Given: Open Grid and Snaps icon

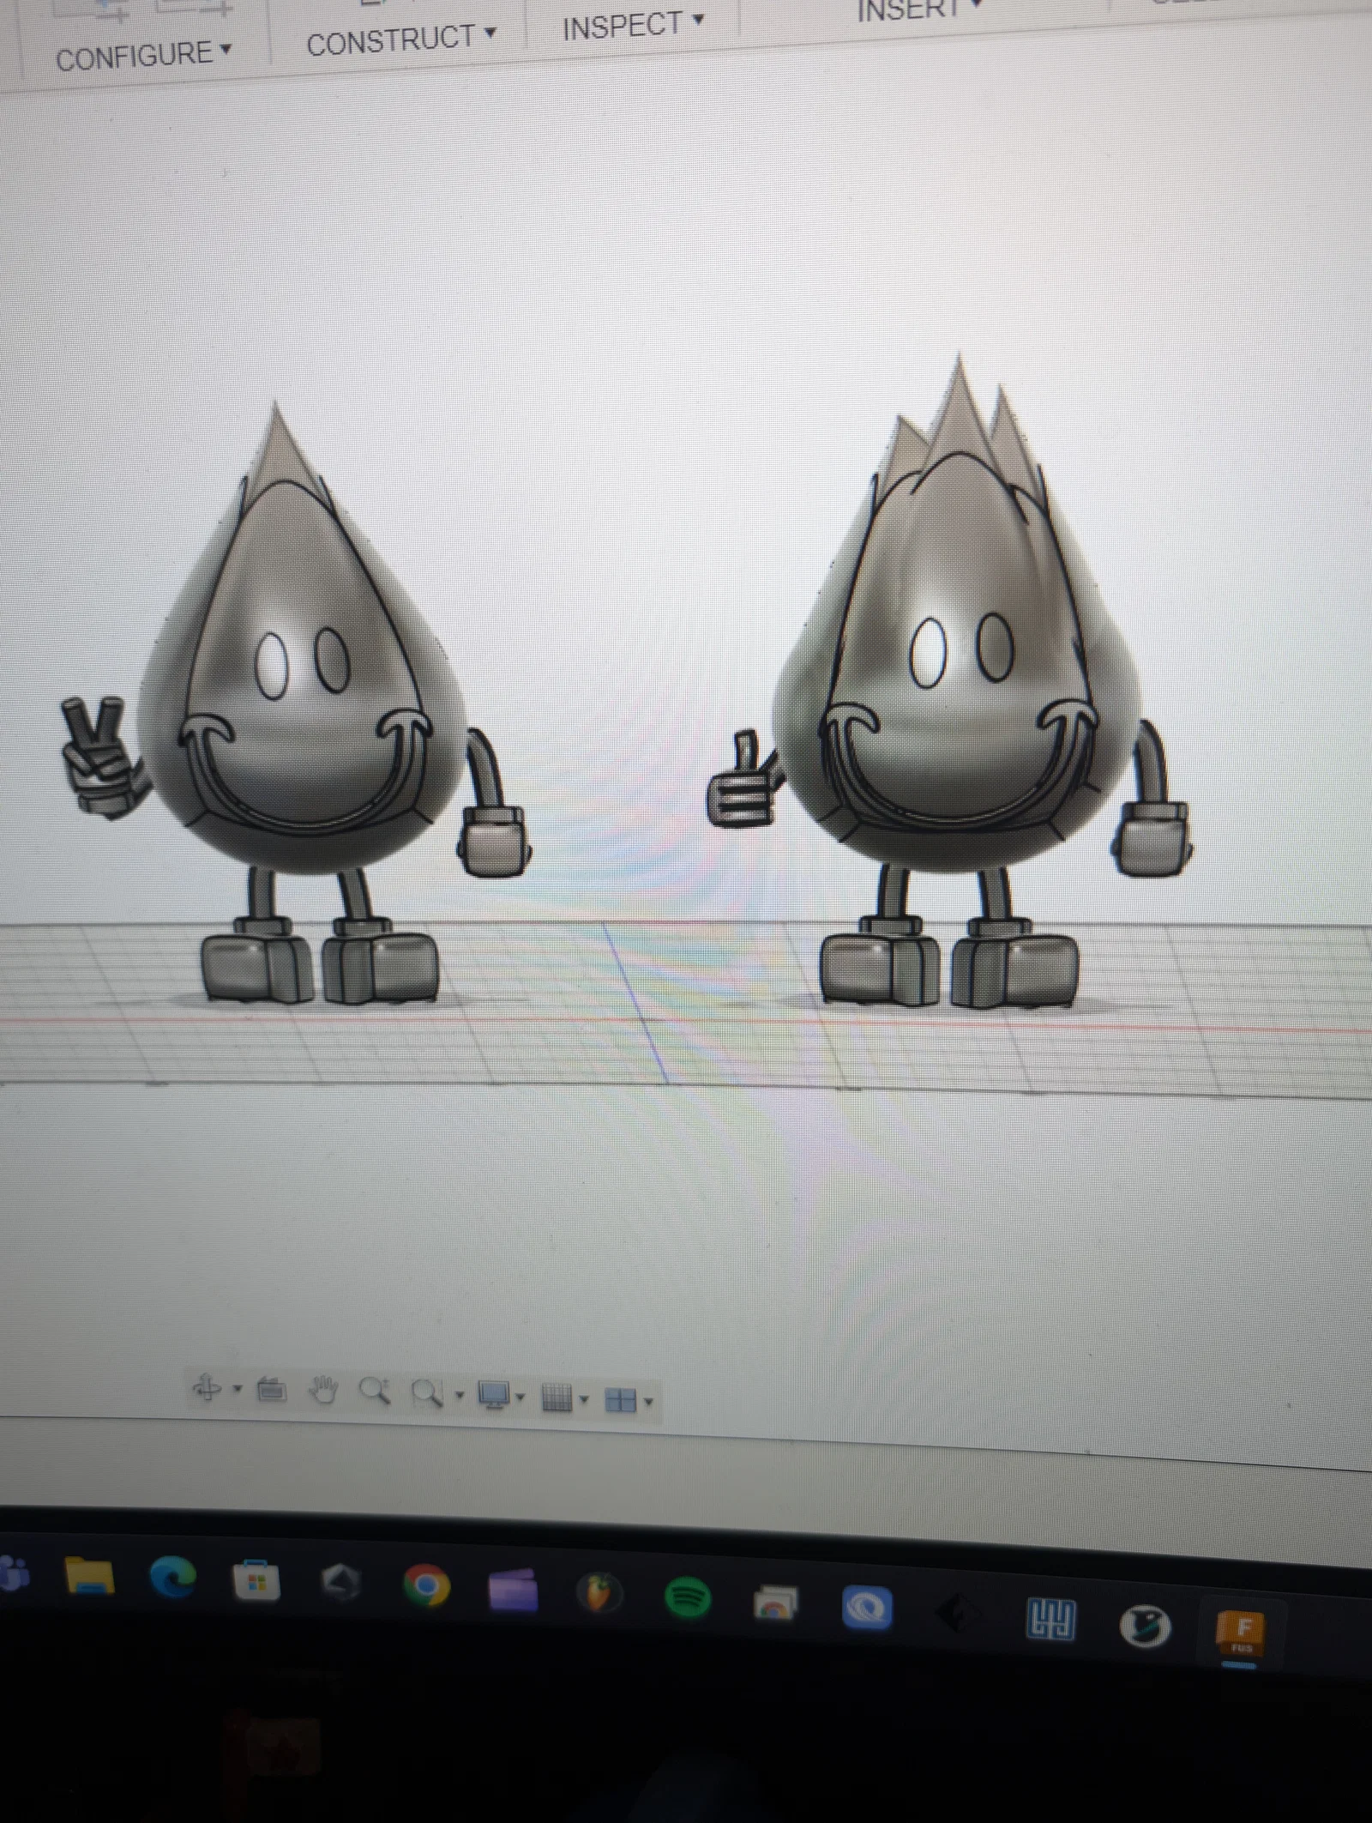Looking at the screenshot, I should click(x=557, y=1400).
